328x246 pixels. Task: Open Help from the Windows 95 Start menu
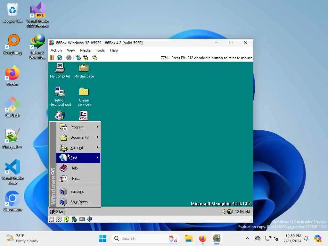click(x=78, y=168)
